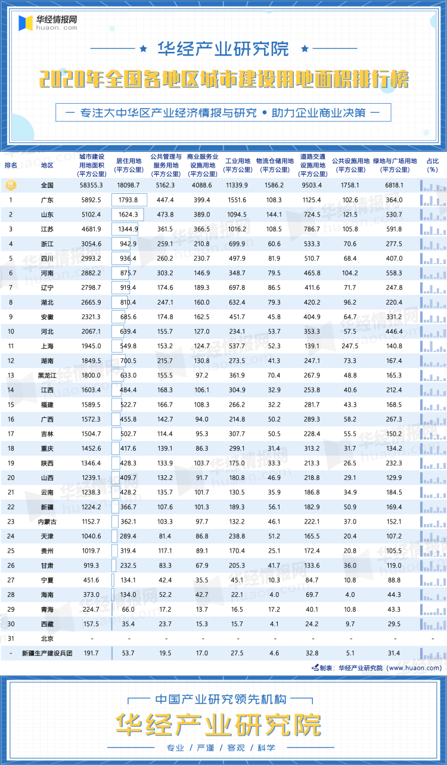Click the 2020年全国各地区城市建设用地面积排行榜 title

coord(223,79)
